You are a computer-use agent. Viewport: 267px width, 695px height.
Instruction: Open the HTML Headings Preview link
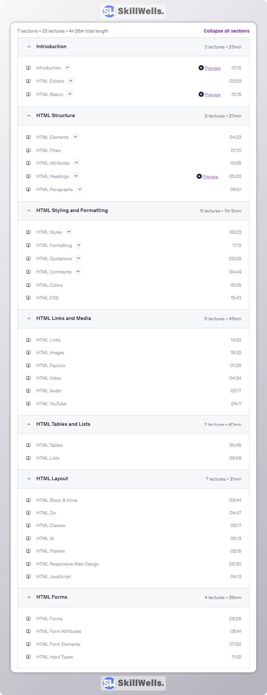(210, 177)
